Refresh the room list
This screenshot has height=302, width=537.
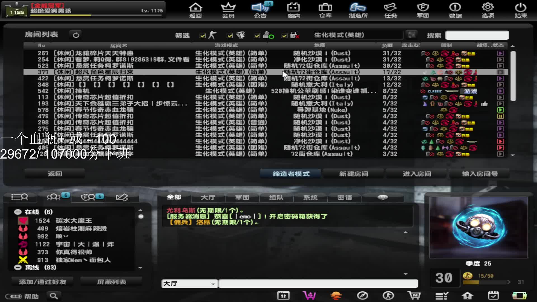click(x=76, y=35)
